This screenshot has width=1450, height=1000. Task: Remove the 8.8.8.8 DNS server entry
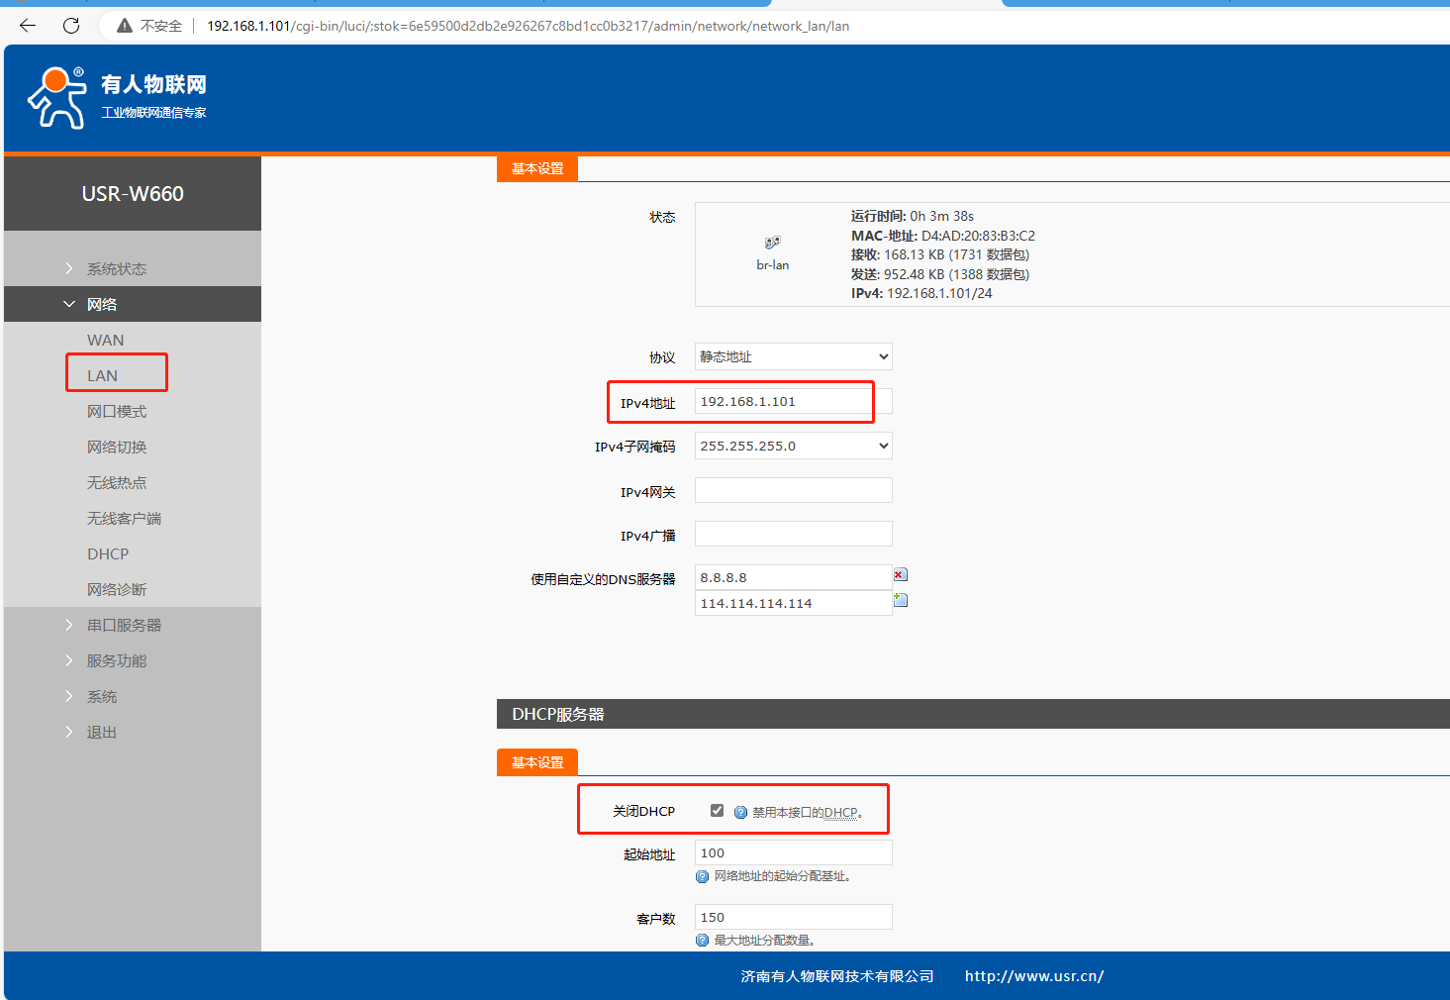coord(900,575)
